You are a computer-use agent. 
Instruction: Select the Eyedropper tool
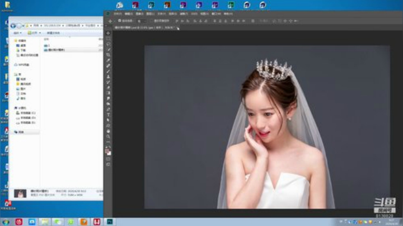click(x=108, y=60)
